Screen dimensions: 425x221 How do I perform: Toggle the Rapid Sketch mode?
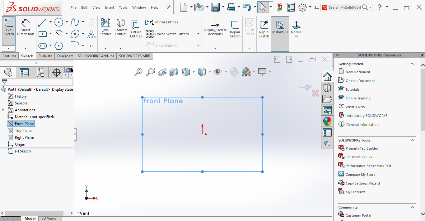(264, 27)
